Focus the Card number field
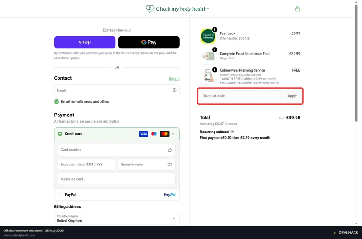 [x=116, y=150]
